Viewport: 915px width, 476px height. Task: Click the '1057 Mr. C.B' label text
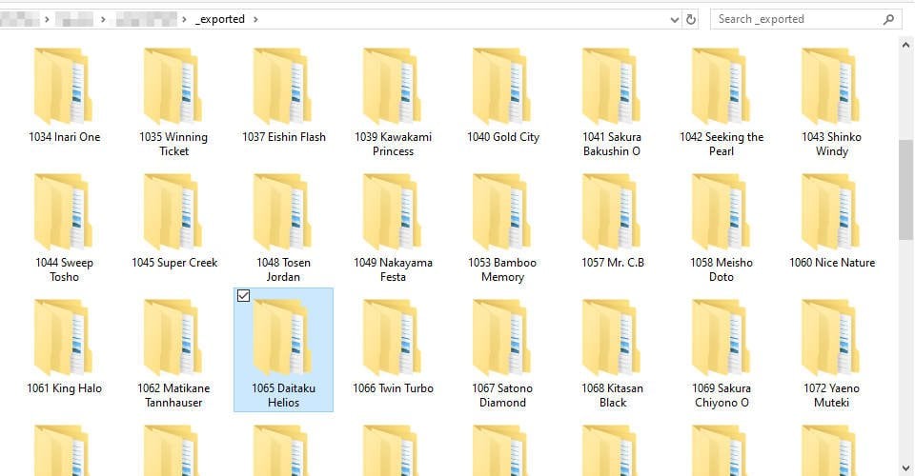click(613, 263)
